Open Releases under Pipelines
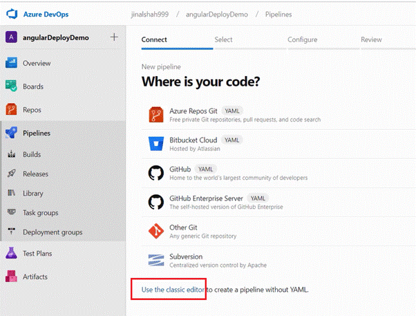The height and width of the screenshot is (316, 416). (35, 174)
